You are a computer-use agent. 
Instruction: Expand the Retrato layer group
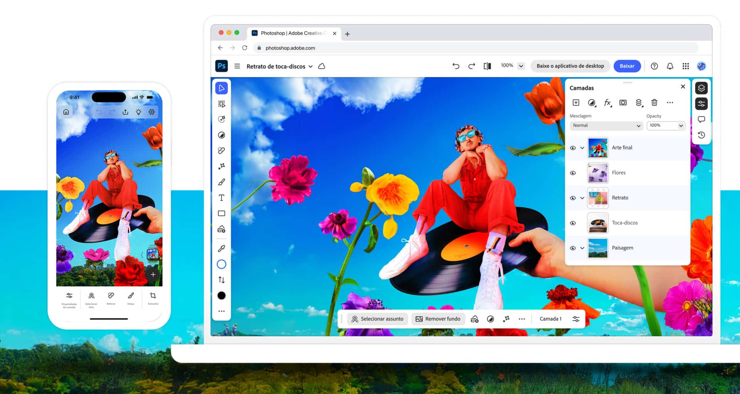582,198
